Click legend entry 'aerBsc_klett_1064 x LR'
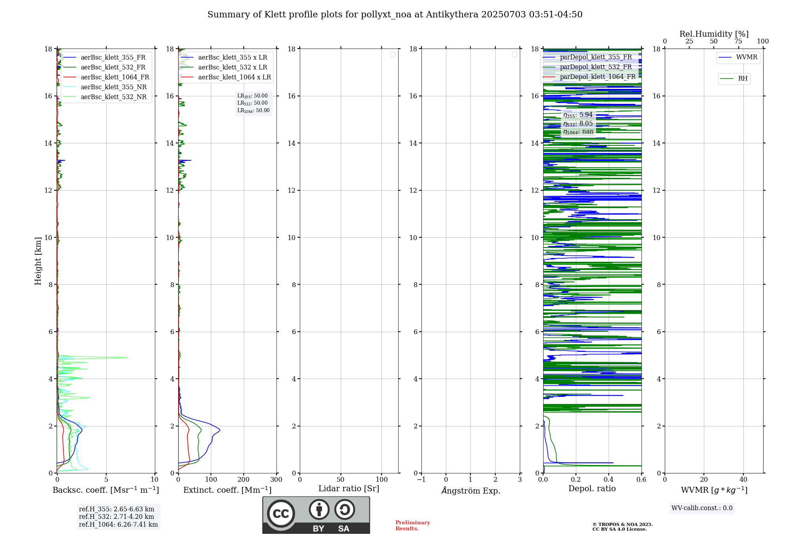 226,77
